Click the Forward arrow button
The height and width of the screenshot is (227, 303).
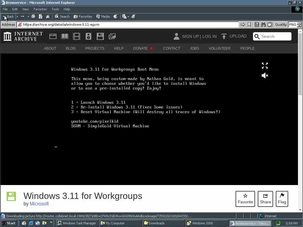(x=22, y=17)
